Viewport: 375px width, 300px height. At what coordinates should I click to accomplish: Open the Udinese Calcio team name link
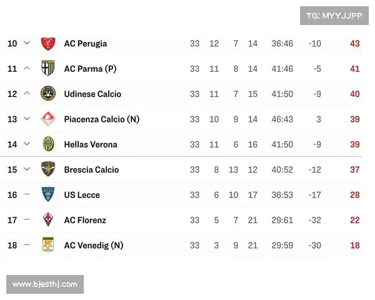pos(92,94)
